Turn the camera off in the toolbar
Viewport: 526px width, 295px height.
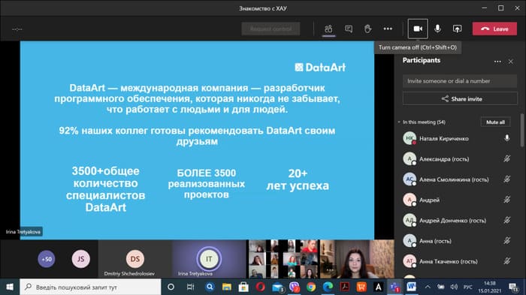(x=418, y=29)
